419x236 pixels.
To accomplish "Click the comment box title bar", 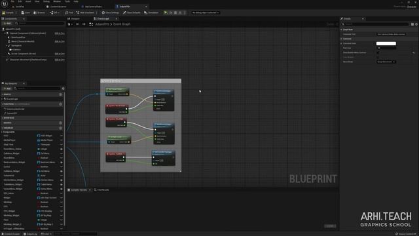I will point(141,81).
